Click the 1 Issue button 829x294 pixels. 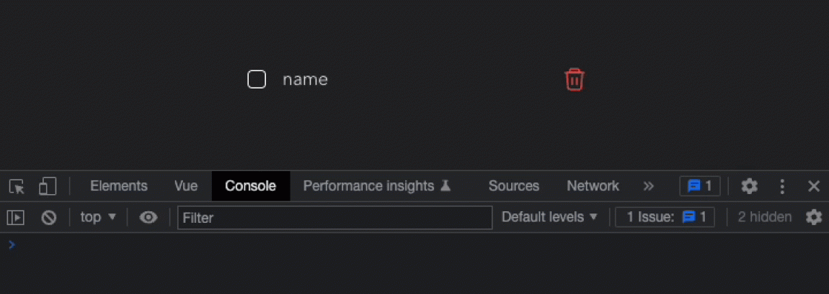pos(665,217)
